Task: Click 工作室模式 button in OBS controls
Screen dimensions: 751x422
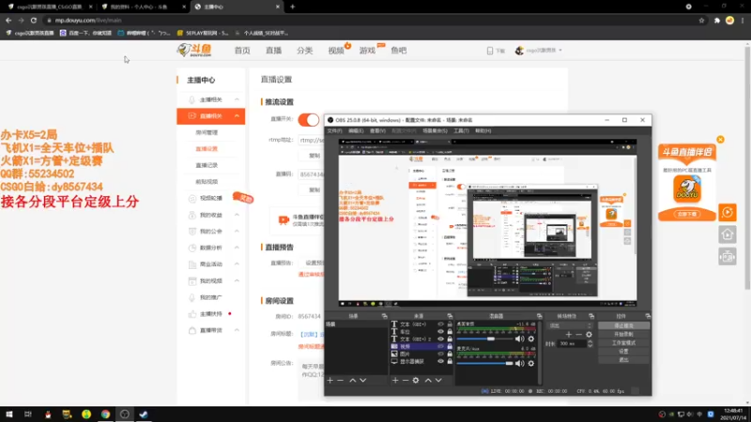Action: click(x=623, y=342)
